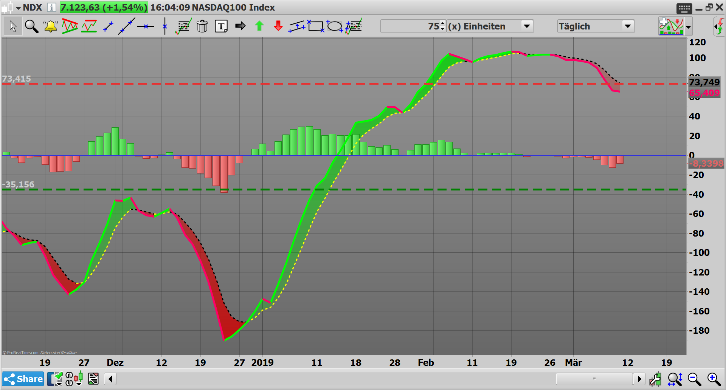Select the text annotation tool
Image resolution: width=726 pixels, height=390 pixels.
[221, 26]
